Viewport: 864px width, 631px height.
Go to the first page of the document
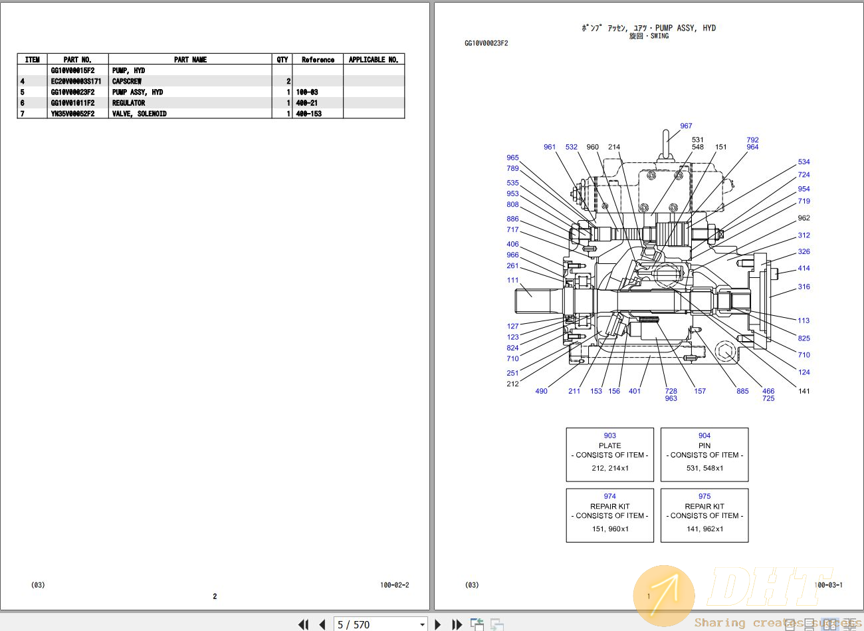tap(304, 624)
